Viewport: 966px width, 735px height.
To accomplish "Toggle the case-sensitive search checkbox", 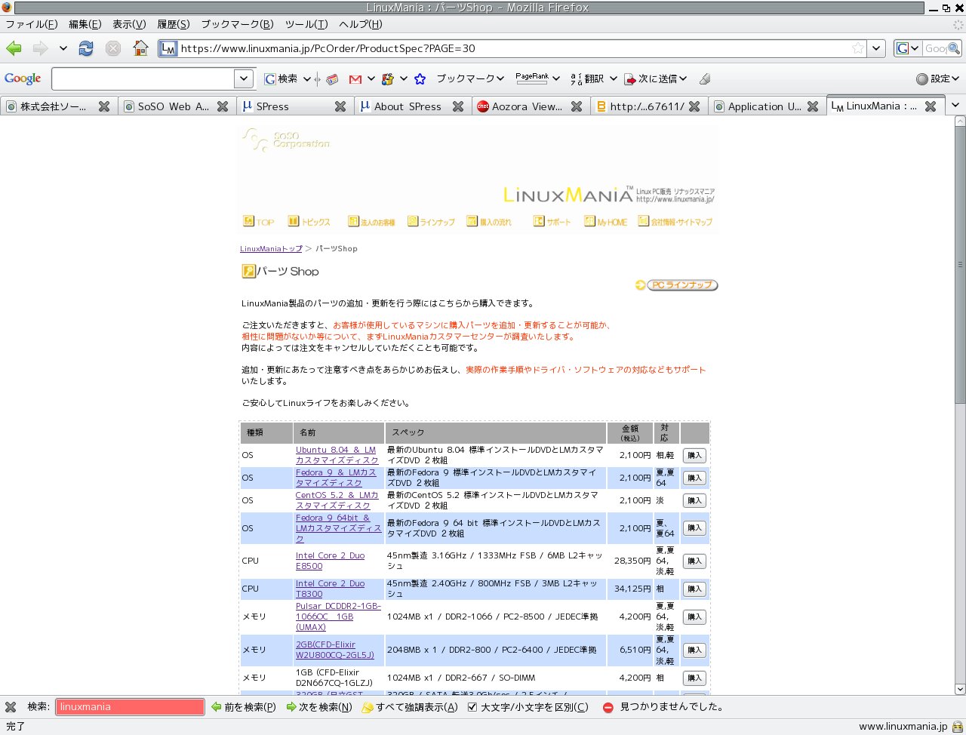I will [472, 707].
